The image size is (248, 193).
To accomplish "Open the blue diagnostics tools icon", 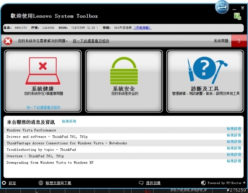I will tap(207, 70).
